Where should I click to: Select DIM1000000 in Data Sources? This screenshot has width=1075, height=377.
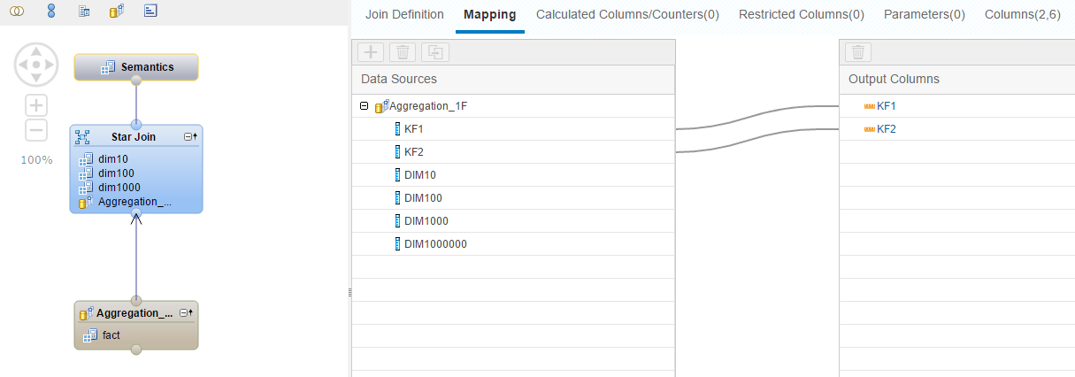(x=513, y=244)
